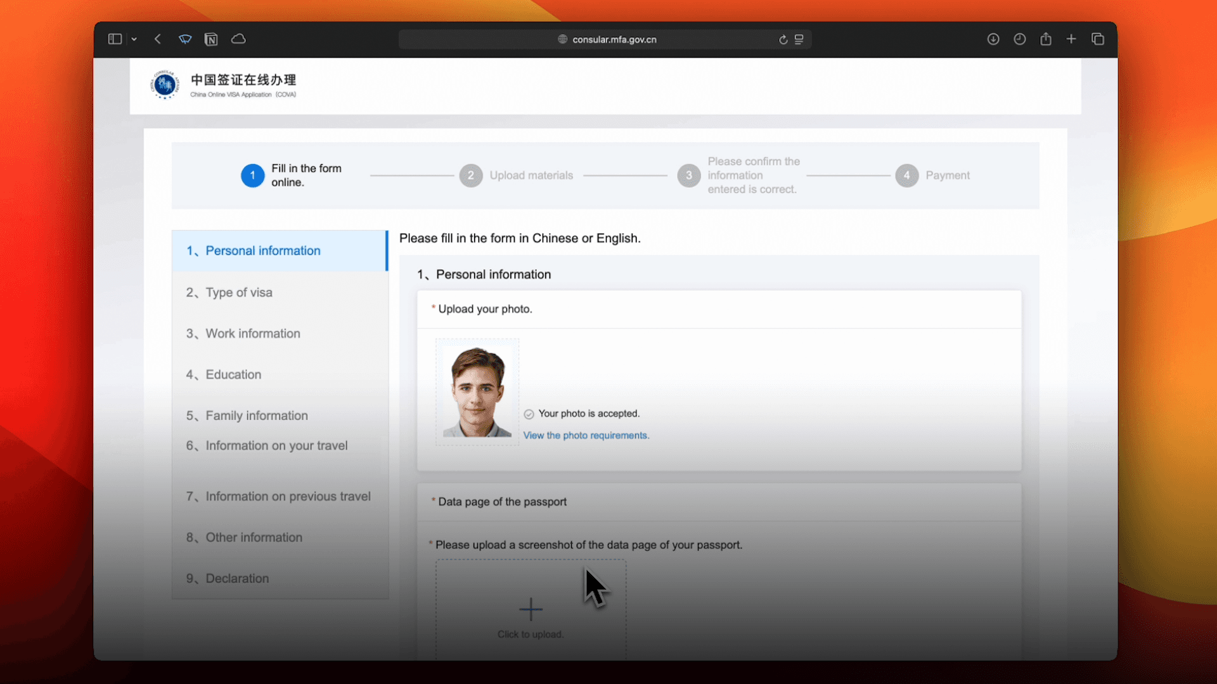Click the Notion extension icon
1217x684 pixels.
(x=211, y=39)
